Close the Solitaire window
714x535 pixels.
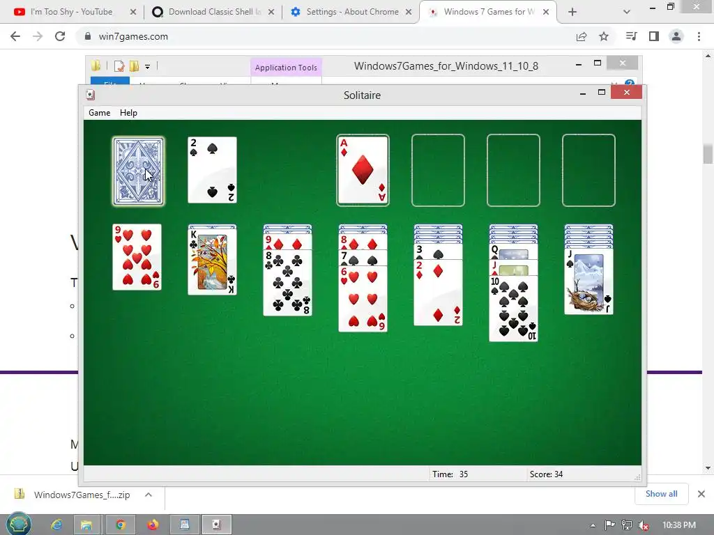coord(627,93)
